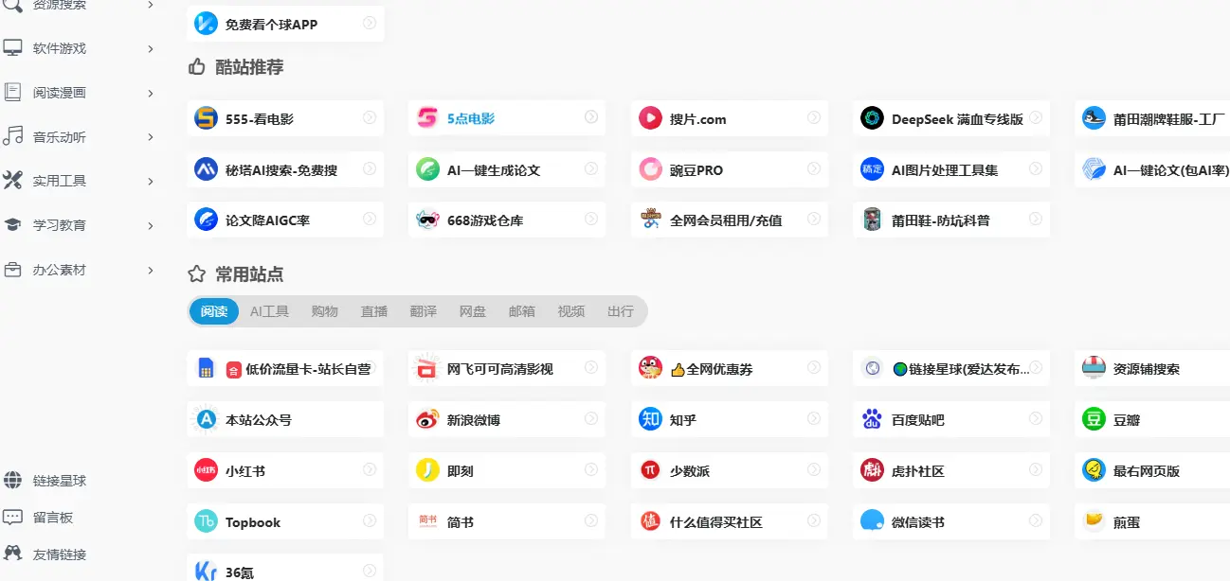Click the 豆瓣 green logo icon
This screenshot has width=1230, height=581.
coord(1094,419)
